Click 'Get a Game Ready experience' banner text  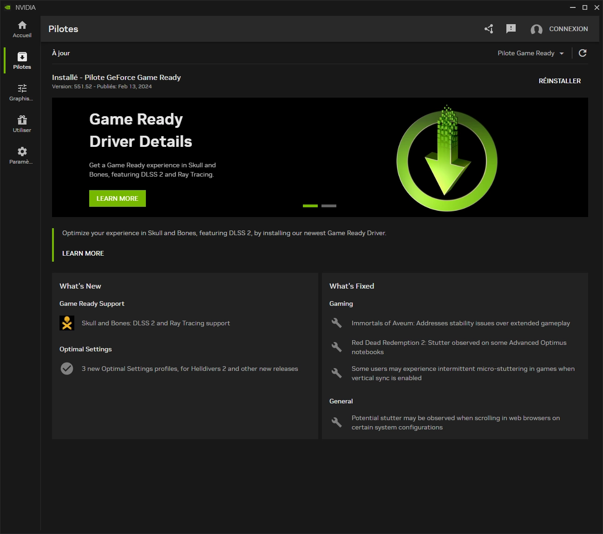pos(152,170)
